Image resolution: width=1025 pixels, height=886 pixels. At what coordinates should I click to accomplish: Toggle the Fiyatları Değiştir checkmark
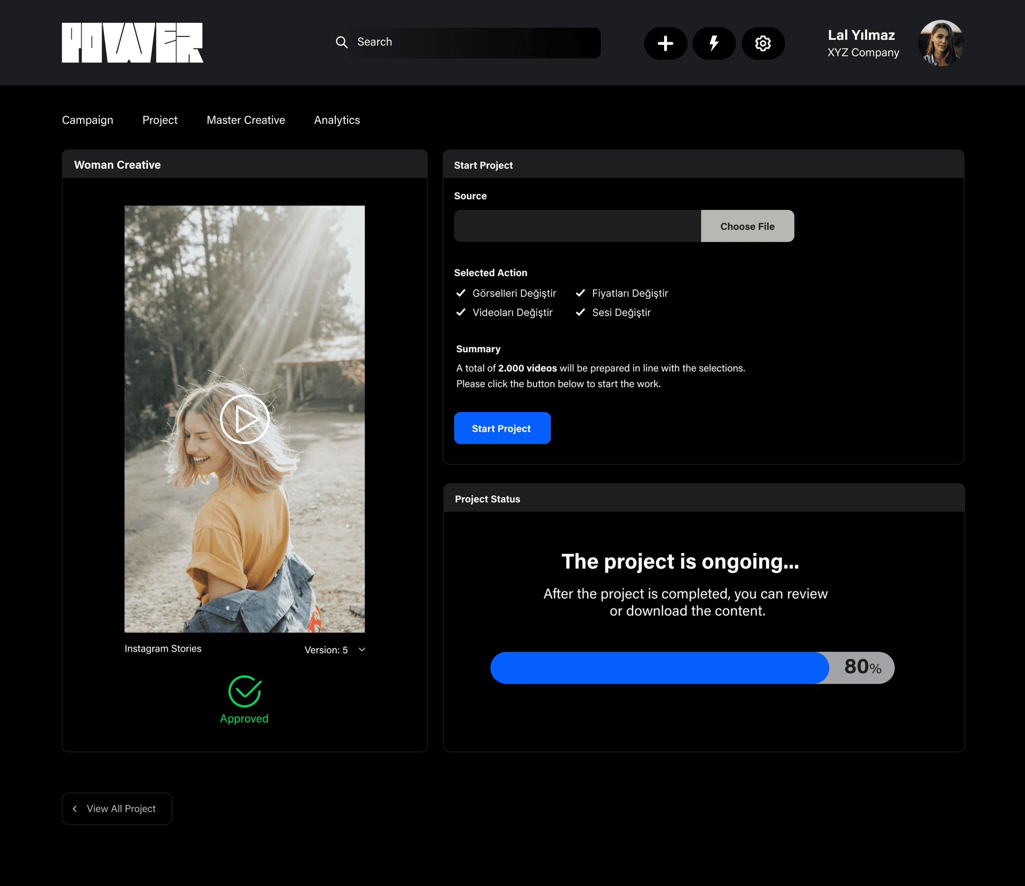[581, 293]
